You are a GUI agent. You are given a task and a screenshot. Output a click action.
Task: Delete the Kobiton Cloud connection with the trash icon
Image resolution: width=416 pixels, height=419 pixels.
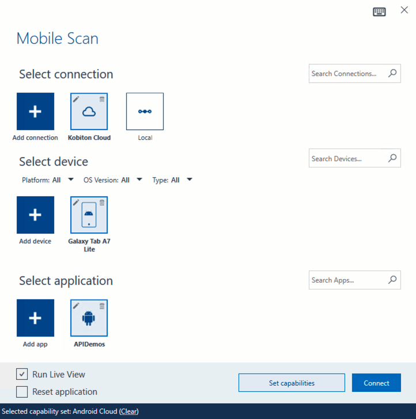coord(102,99)
